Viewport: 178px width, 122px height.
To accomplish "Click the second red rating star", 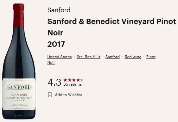I will (70, 80).
